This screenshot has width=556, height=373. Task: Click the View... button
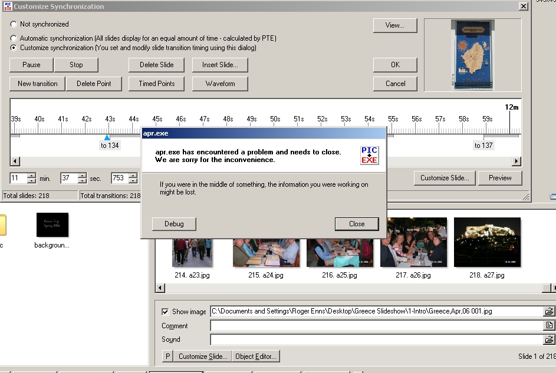coord(395,25)
